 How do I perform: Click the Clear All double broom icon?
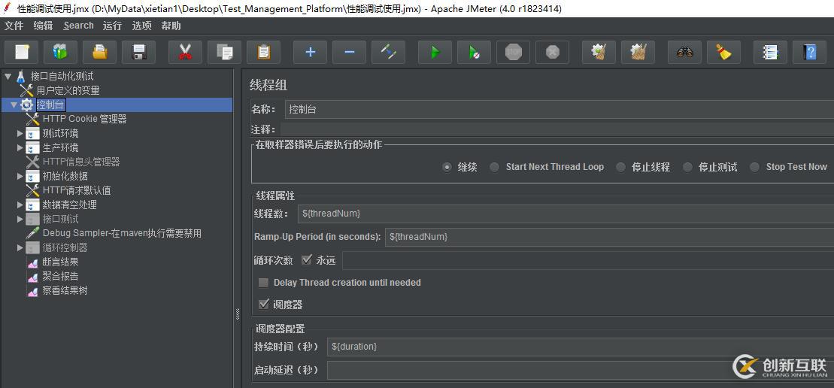(638, 52)
